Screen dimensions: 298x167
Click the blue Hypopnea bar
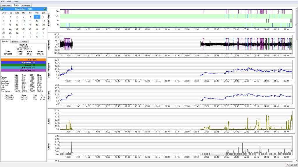coord(24,62)
